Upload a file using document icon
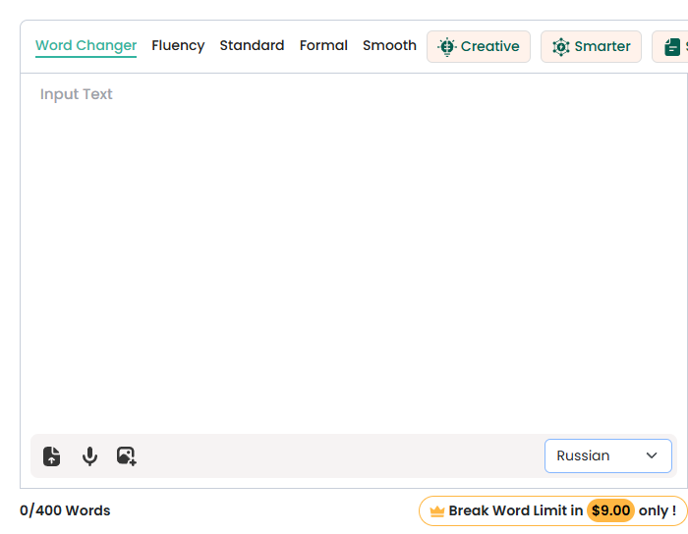Screen dimensions: 688x534 [x=52, y=456]
